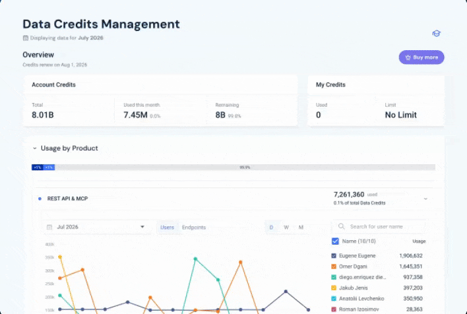Select the D daily granularity
This screenshot has width=467, height=314.
pyautogui.click(x=271, y=228)
